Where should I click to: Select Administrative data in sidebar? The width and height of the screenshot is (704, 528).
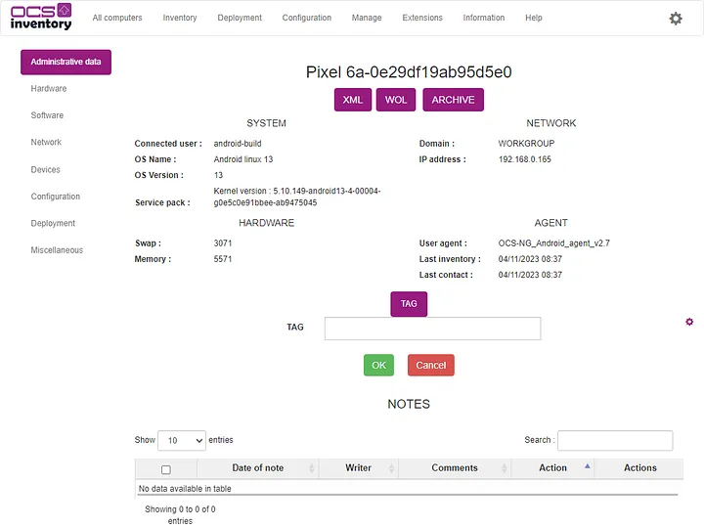pyautogui.click(x=66, y=62)
